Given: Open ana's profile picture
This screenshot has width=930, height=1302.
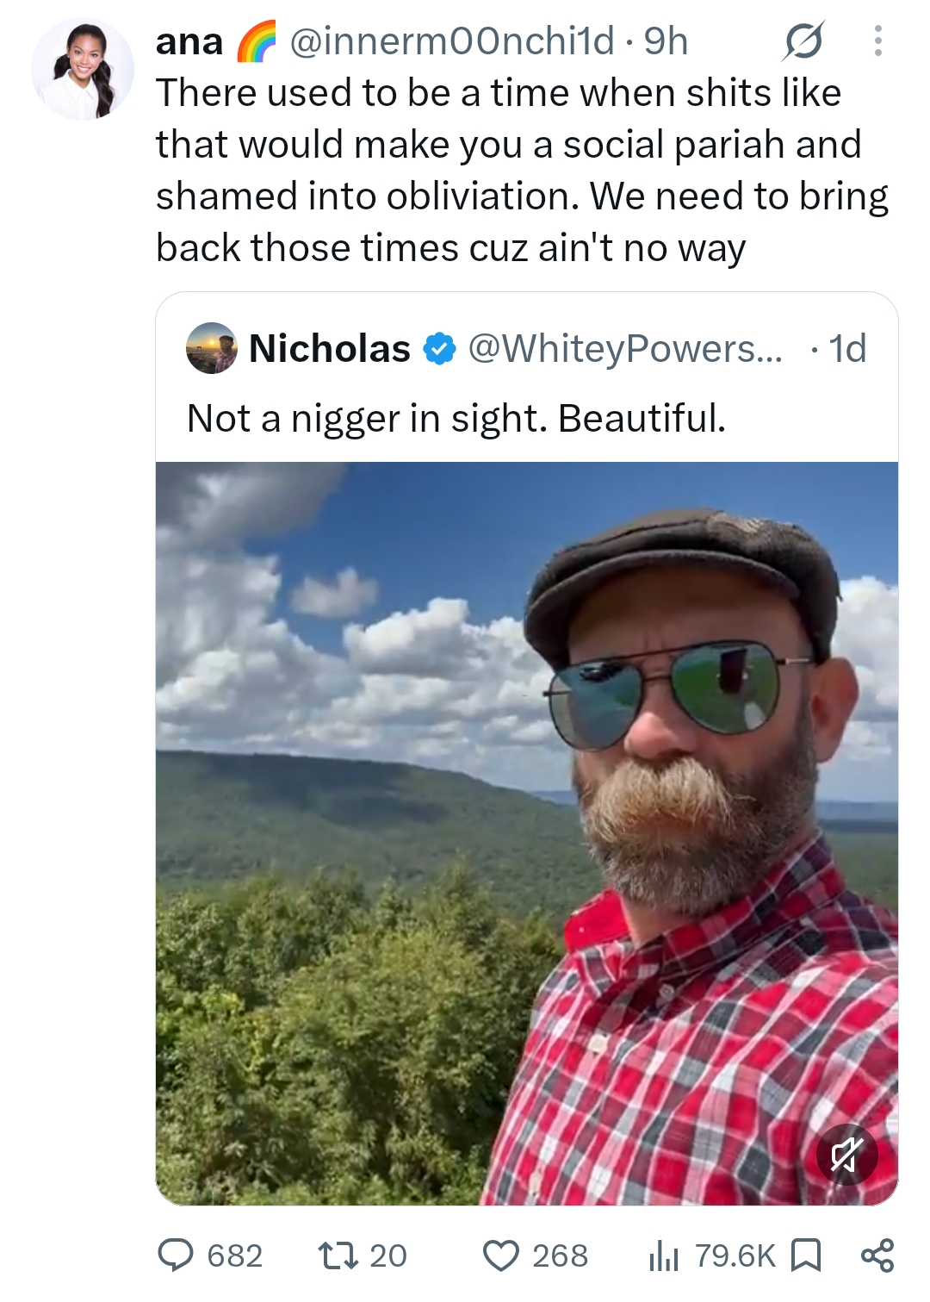Looking at the screenshot, I should click(83, 69).
